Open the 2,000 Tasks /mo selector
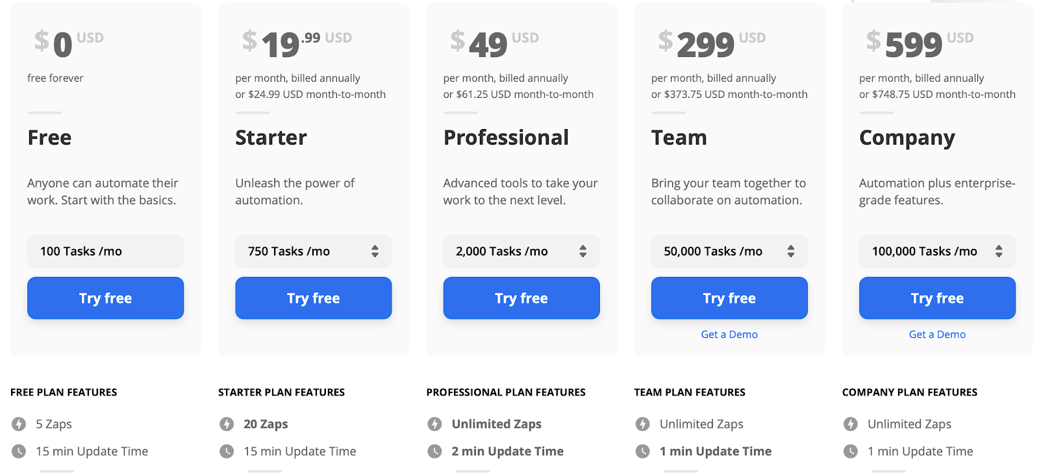The width and height of the screenshot is (1039, 476). [x=521, y=251]
